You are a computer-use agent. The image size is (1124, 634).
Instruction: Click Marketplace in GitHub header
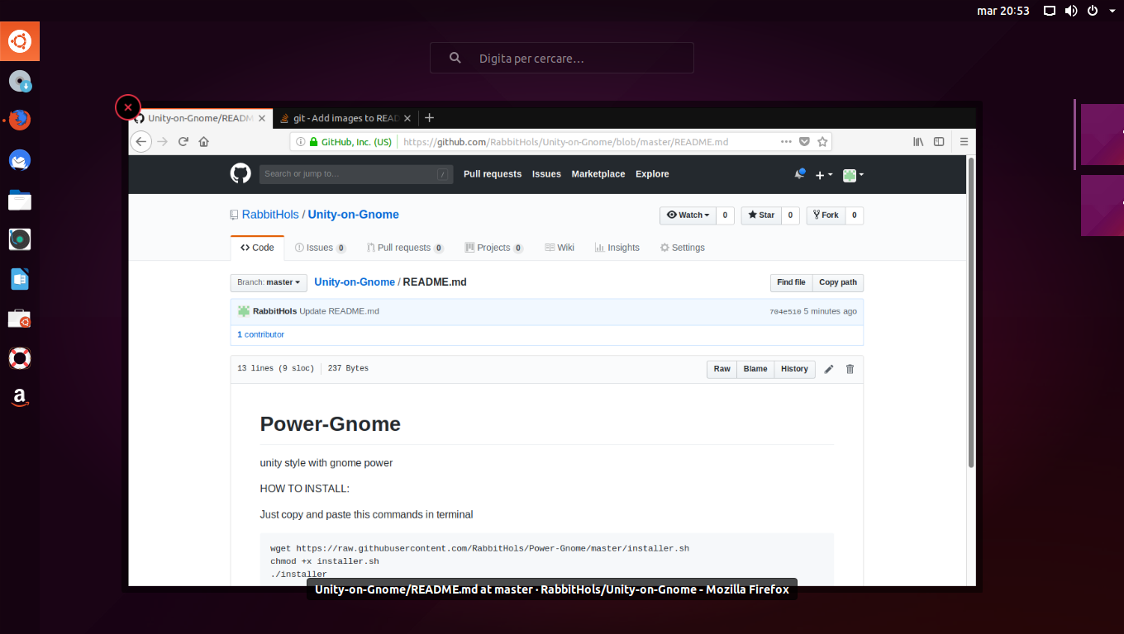(598, 174)
